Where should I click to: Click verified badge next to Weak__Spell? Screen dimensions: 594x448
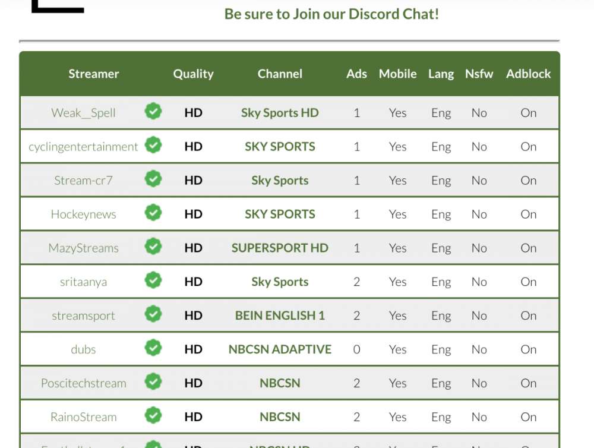153,111
